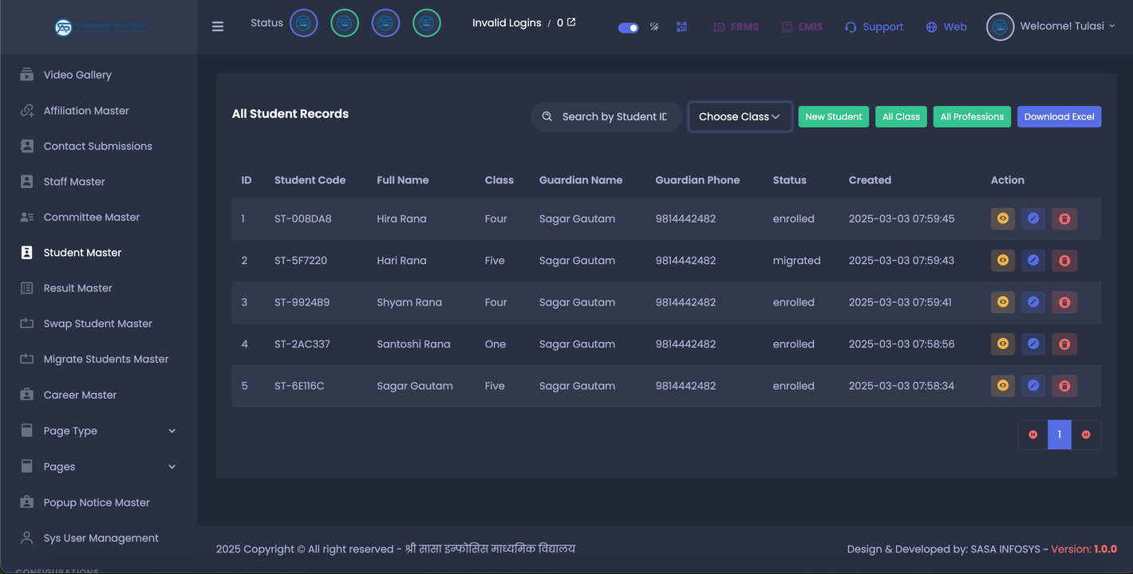Click the QR code icon in header

(681, 26)
